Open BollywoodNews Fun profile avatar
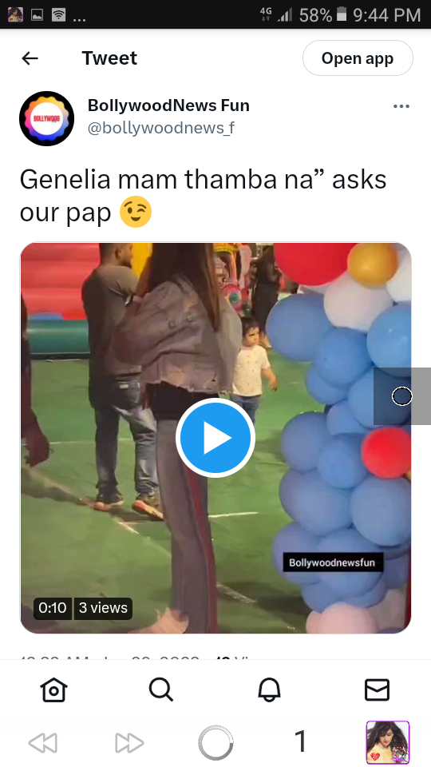Viewport: 431px width, 767px height. pos(46,118)
